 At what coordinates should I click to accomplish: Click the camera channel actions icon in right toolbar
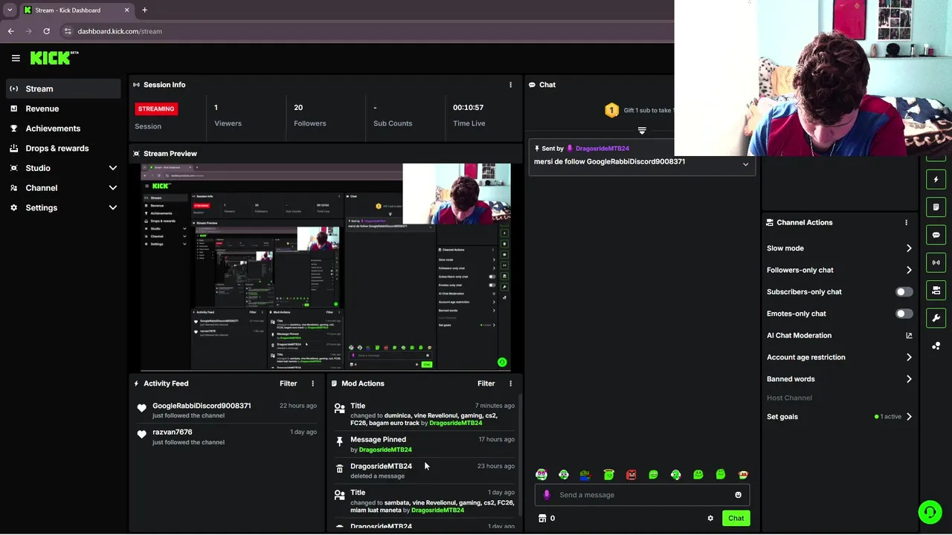tap(936, 291)
